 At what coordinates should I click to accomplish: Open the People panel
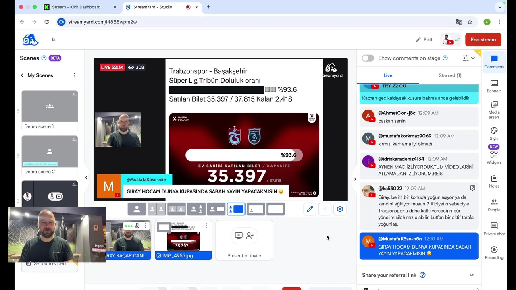pyautogui.click(x=494, y=205)
